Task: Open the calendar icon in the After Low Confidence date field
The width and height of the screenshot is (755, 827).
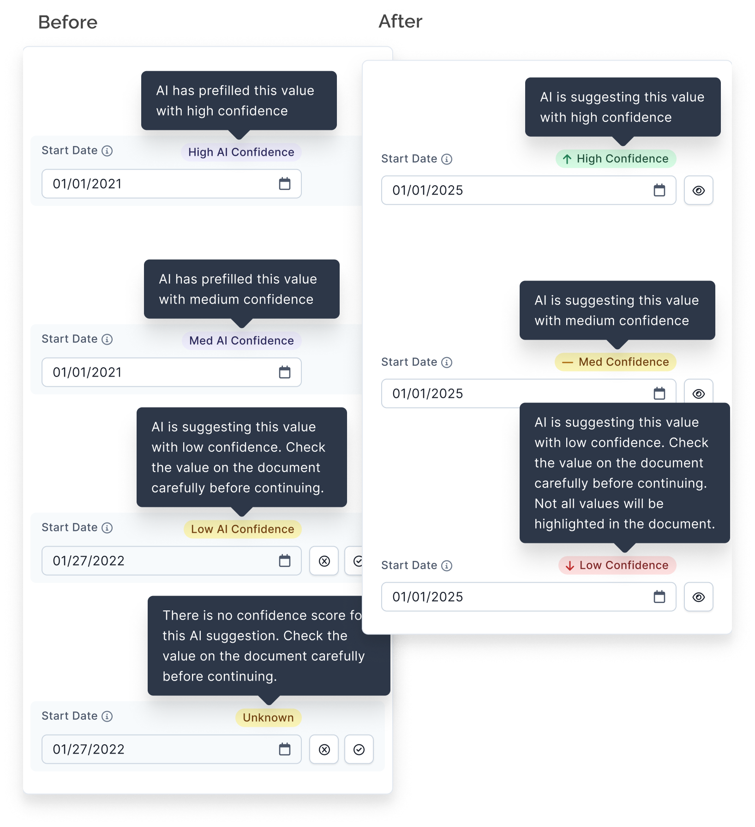Action: (x=659, y=596)
